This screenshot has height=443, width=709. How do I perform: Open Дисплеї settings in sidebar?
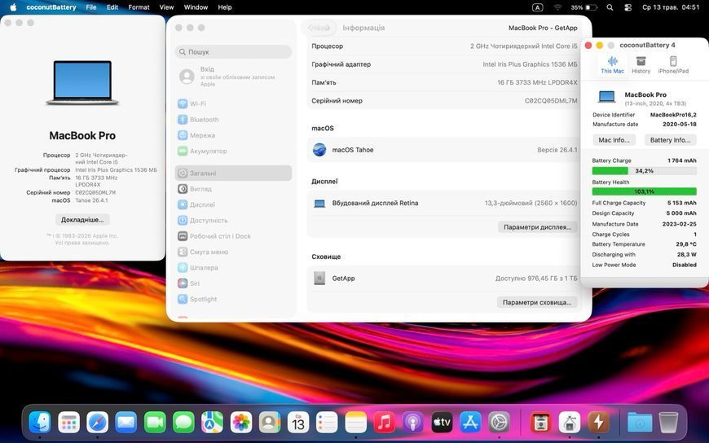(x=233, y=204)
